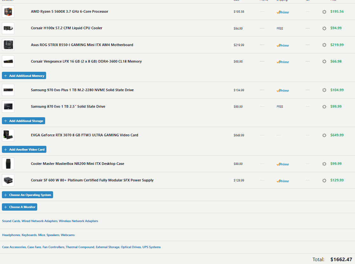Open Cooler Master MasterBox NR200 case link
The width and height of the screenshot is (355, 264).
pyautogui.click(x=78, y=164)
